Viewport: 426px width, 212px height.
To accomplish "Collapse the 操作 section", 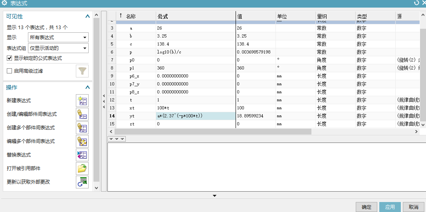I will coord(87,87).
